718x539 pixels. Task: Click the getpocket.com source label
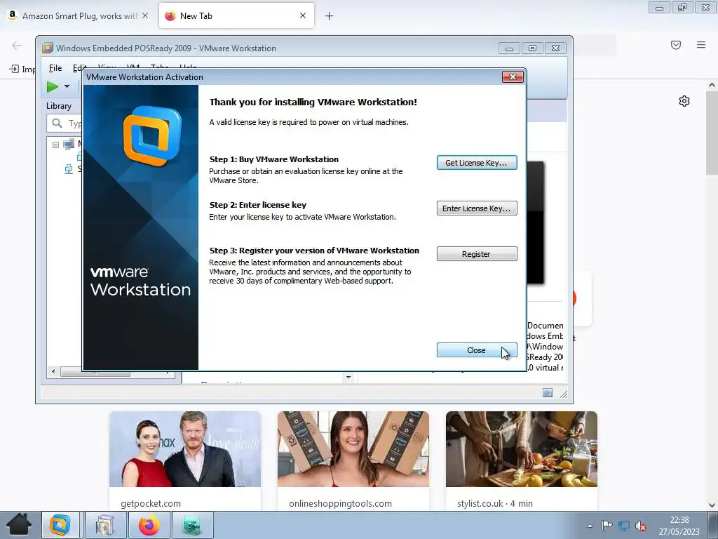(x=151, y=504)
